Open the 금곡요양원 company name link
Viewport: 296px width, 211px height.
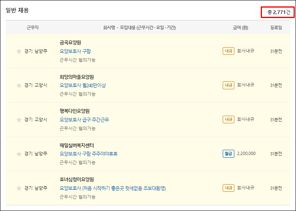pyautogui.click(x=70, y=42)
